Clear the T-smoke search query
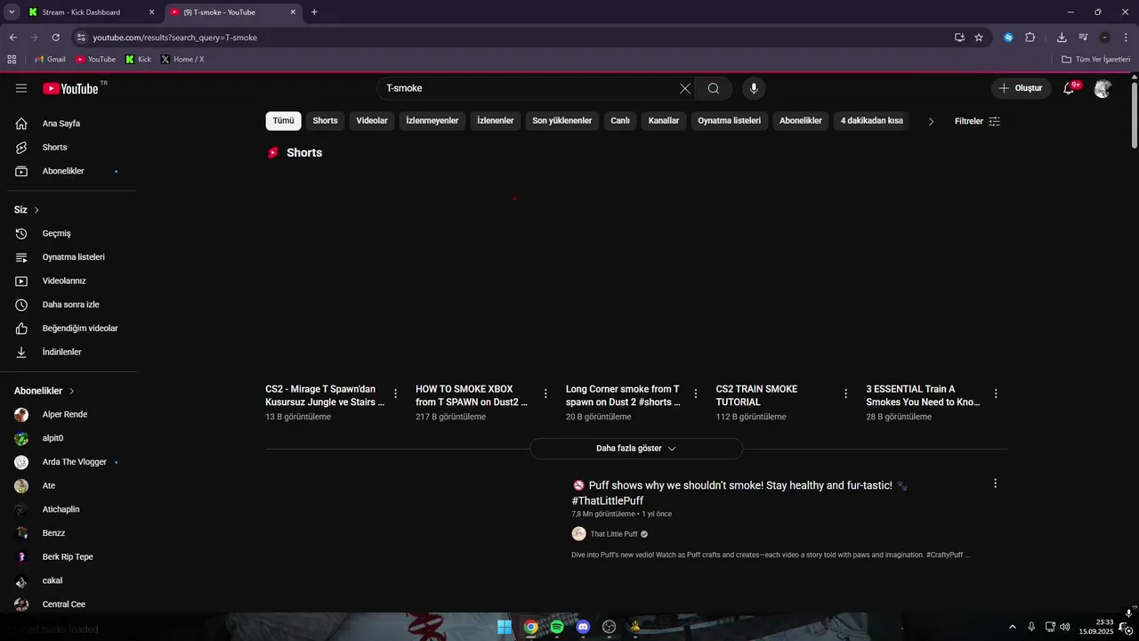The height and width of the screenshot is (641, 1139). 685,88
